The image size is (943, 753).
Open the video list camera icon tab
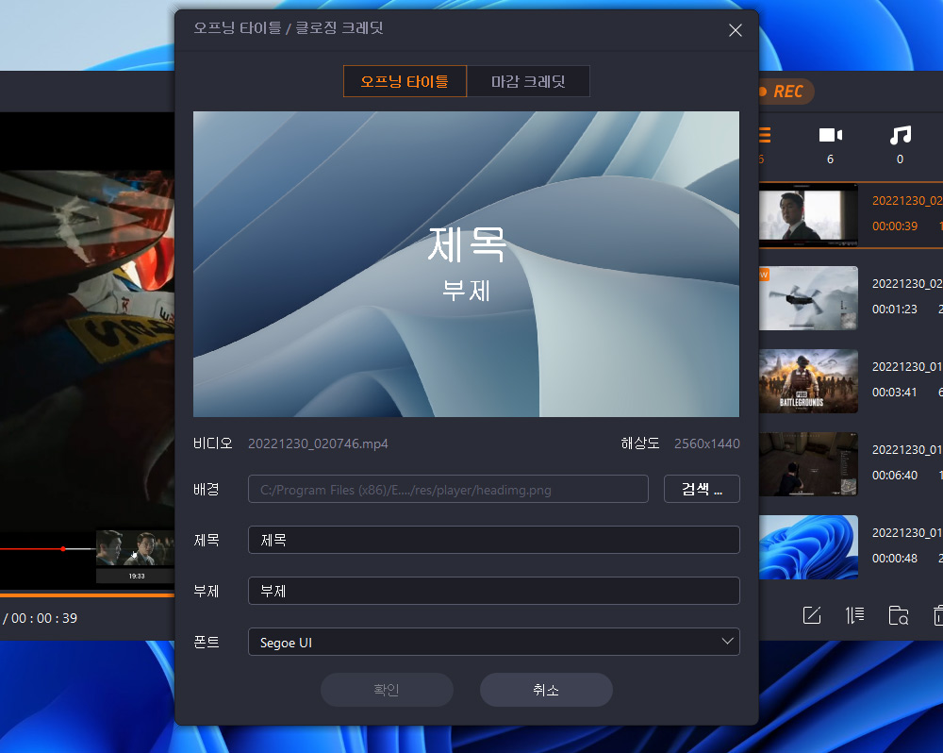coord(831,136)
